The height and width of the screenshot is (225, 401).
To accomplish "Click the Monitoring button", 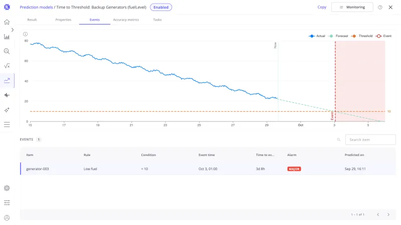I will (x=352, y=7).
